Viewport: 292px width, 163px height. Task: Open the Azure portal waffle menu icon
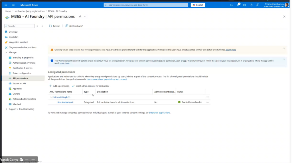pyautogui.click(x=6, y=5)
